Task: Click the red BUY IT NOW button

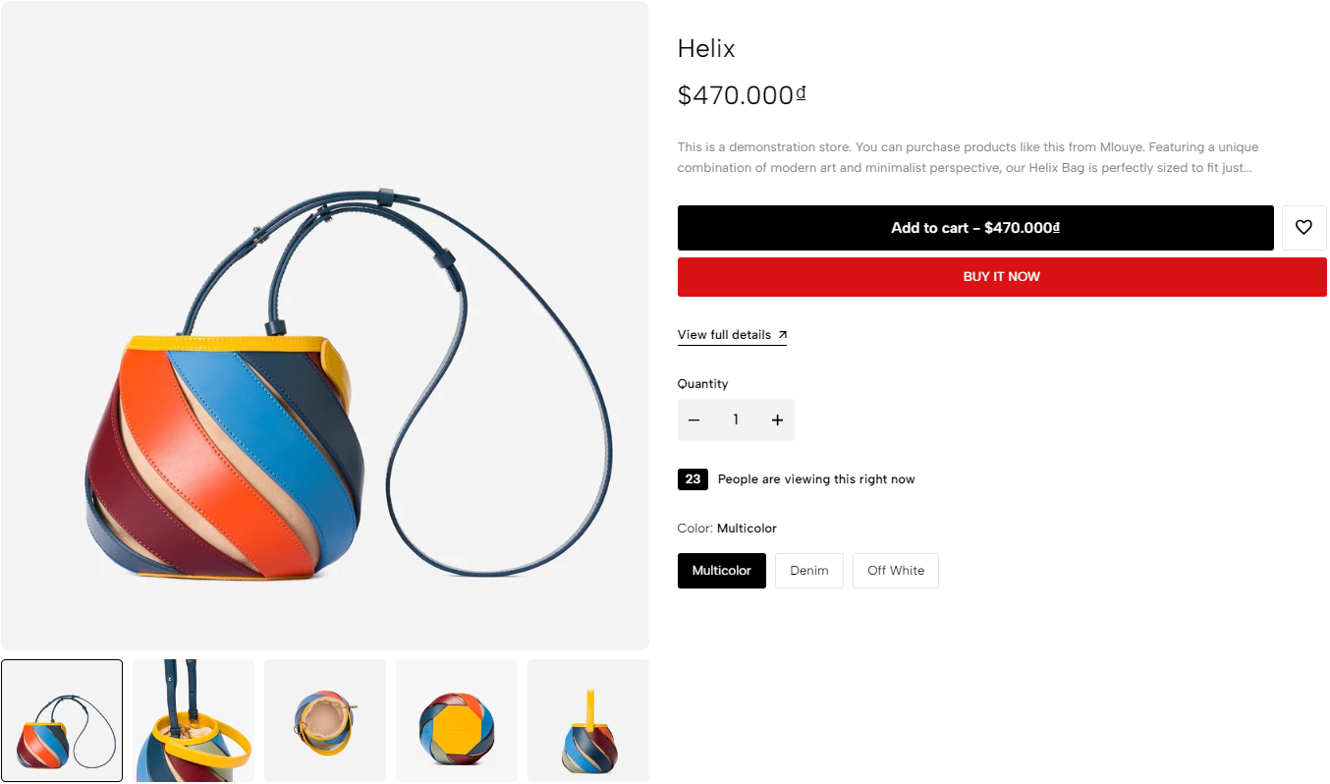Action: coord(1002,277)
